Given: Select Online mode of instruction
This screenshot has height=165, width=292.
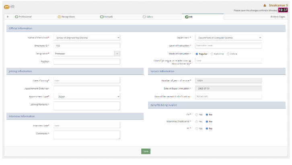Looking at the screenshot, I should pyautogui.click(x=228, y=54).
